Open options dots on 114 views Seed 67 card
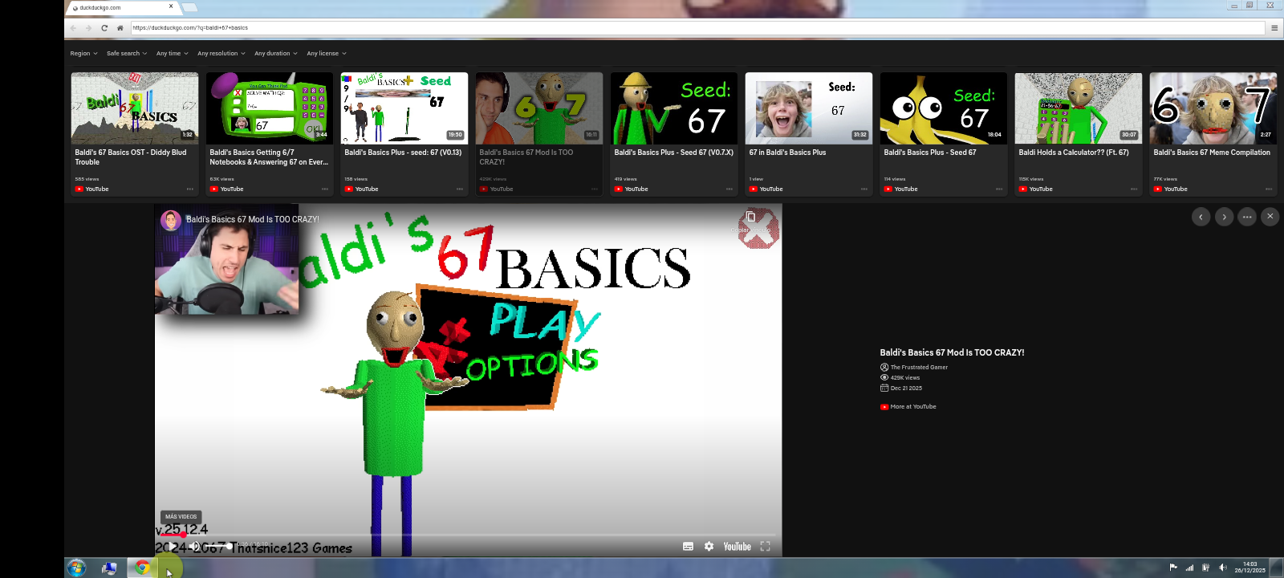The height and width of the screenshot is (578, 1284). pos(999,189)
